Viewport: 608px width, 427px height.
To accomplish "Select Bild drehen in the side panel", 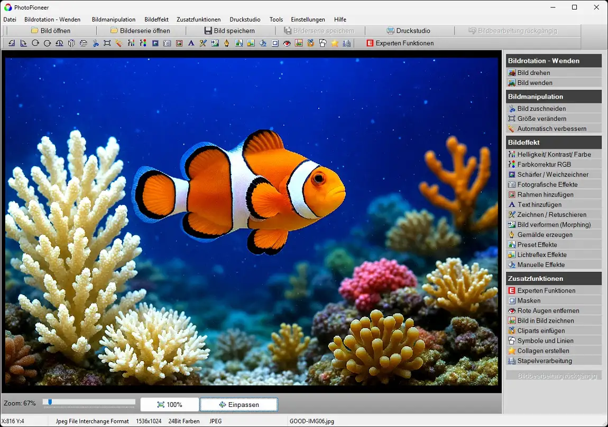I will click(x=533, y=73).
